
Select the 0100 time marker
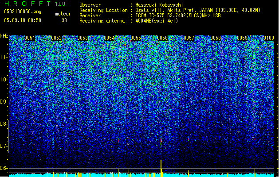pyautogui.click(x=269, y=38)
